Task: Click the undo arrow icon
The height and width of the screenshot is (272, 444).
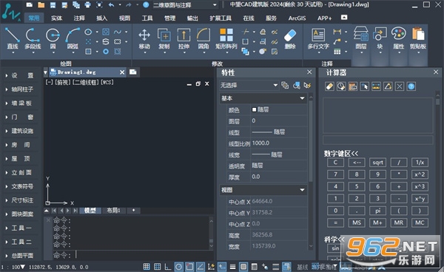Action: [x=111, y=4]
